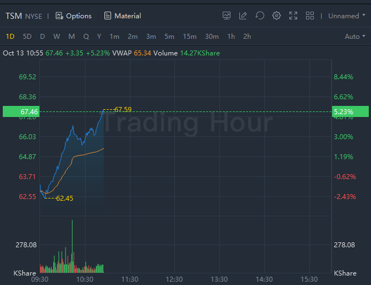Choose the 1h interval tab
371x285 pixels.
click(x=230, y=37)
